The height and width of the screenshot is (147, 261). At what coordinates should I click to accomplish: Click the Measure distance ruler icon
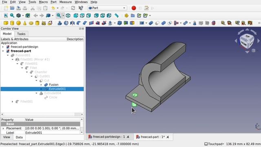coord(117,16)
